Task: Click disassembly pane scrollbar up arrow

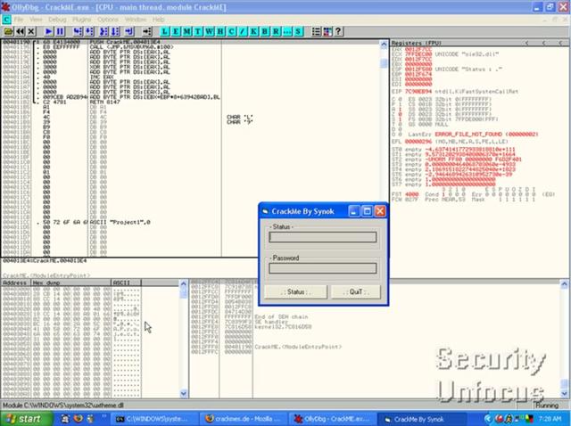Action: point(384,45)
